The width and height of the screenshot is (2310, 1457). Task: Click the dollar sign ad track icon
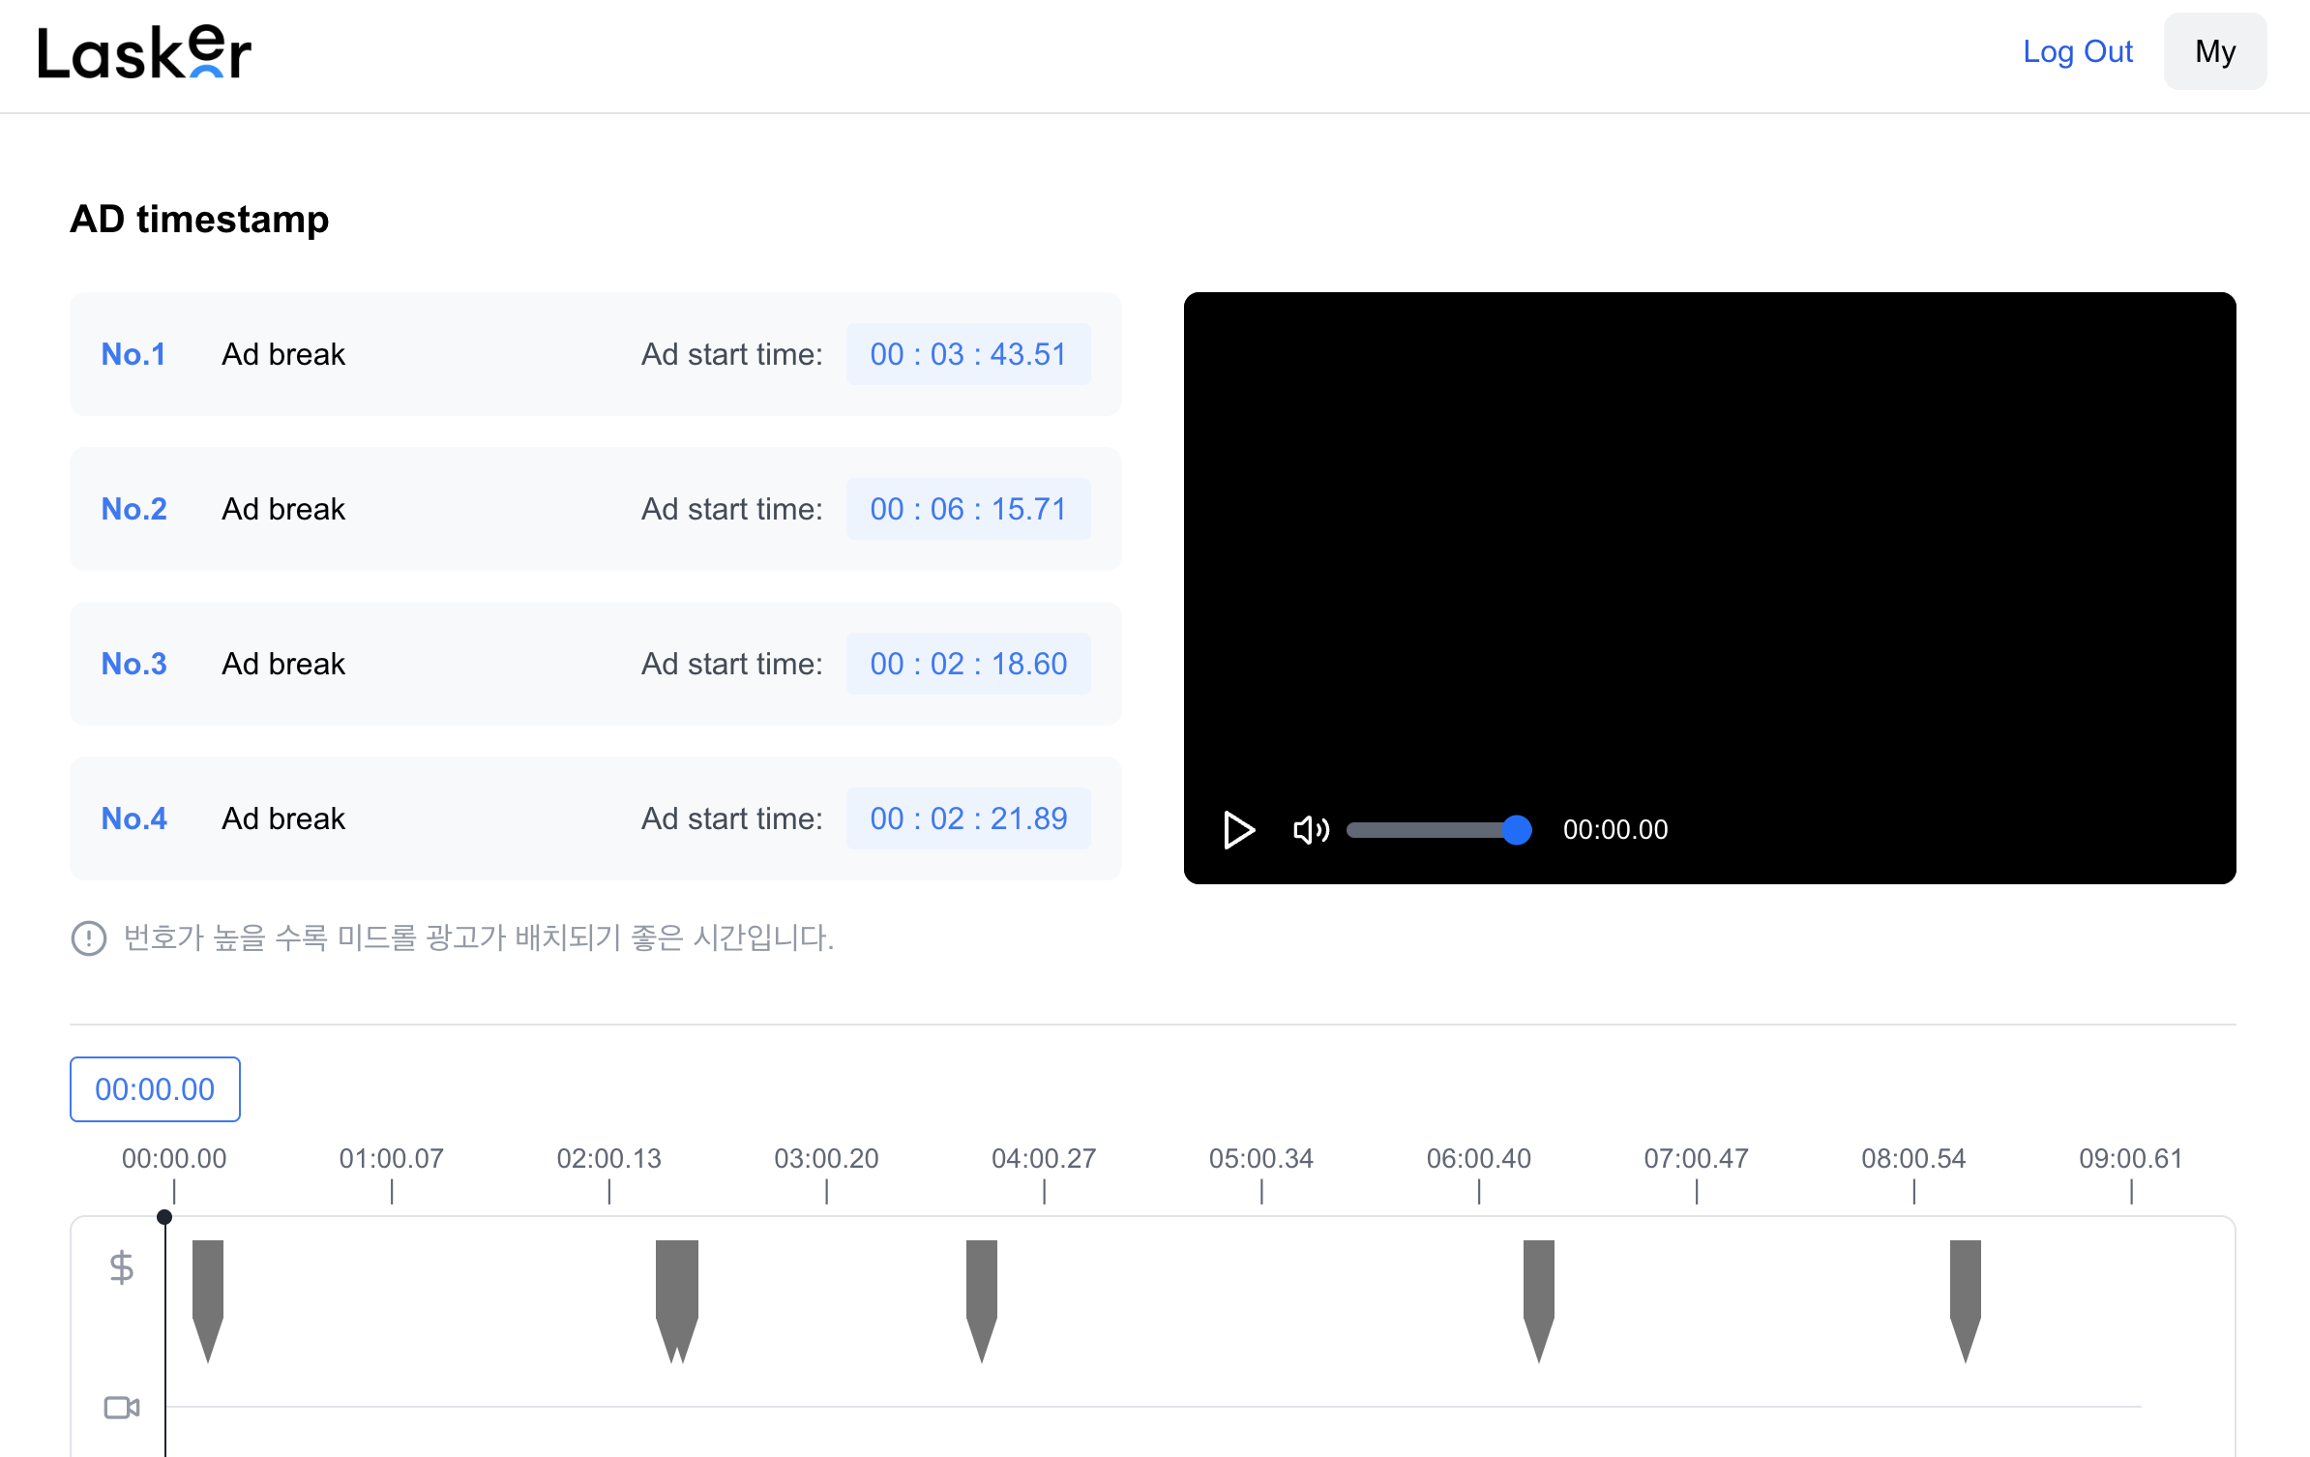[x=122, y=1266]
